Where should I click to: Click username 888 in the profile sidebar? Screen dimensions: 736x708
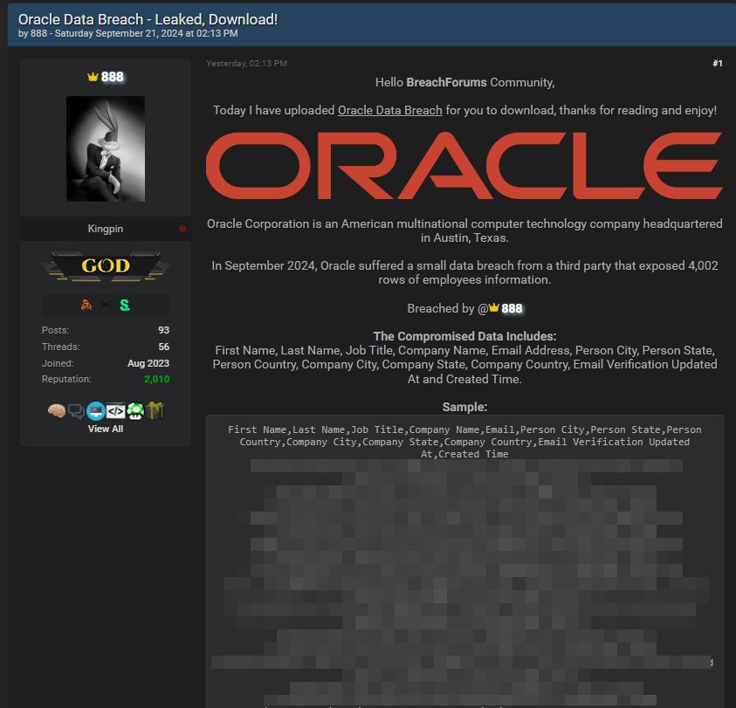(x=113, y=77)
